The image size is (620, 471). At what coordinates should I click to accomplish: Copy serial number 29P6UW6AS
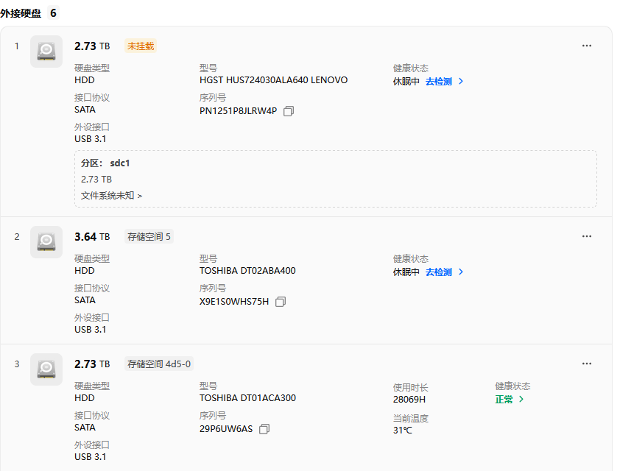[x=264, y=428]
